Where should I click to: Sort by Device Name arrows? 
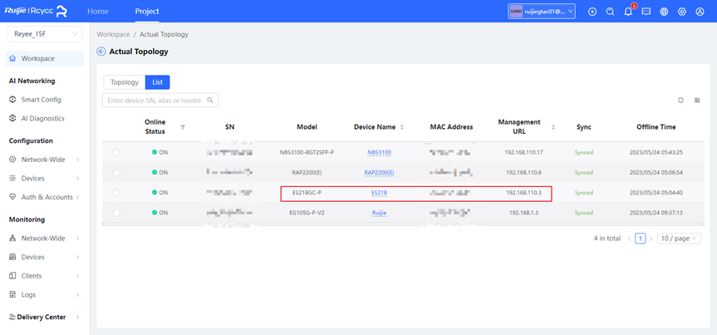(x=402, y=127)
